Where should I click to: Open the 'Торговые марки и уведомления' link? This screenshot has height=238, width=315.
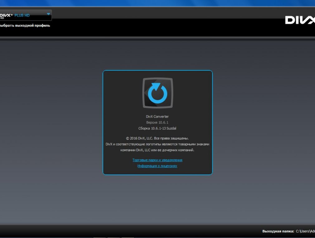tap(157, 160)
